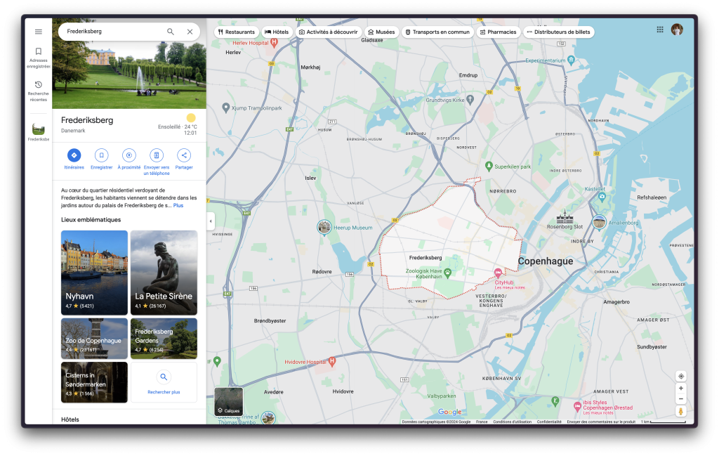Screen dimensions: 719x456
Task: Click the Partager share icon
Action: (x=184, y=155)
